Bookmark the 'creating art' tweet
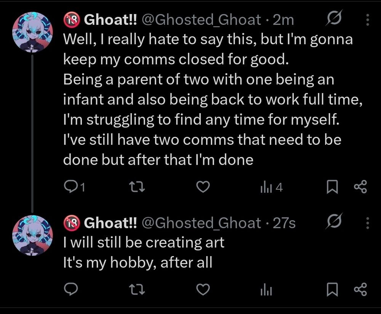381x314 pixels. click(331, 290)
